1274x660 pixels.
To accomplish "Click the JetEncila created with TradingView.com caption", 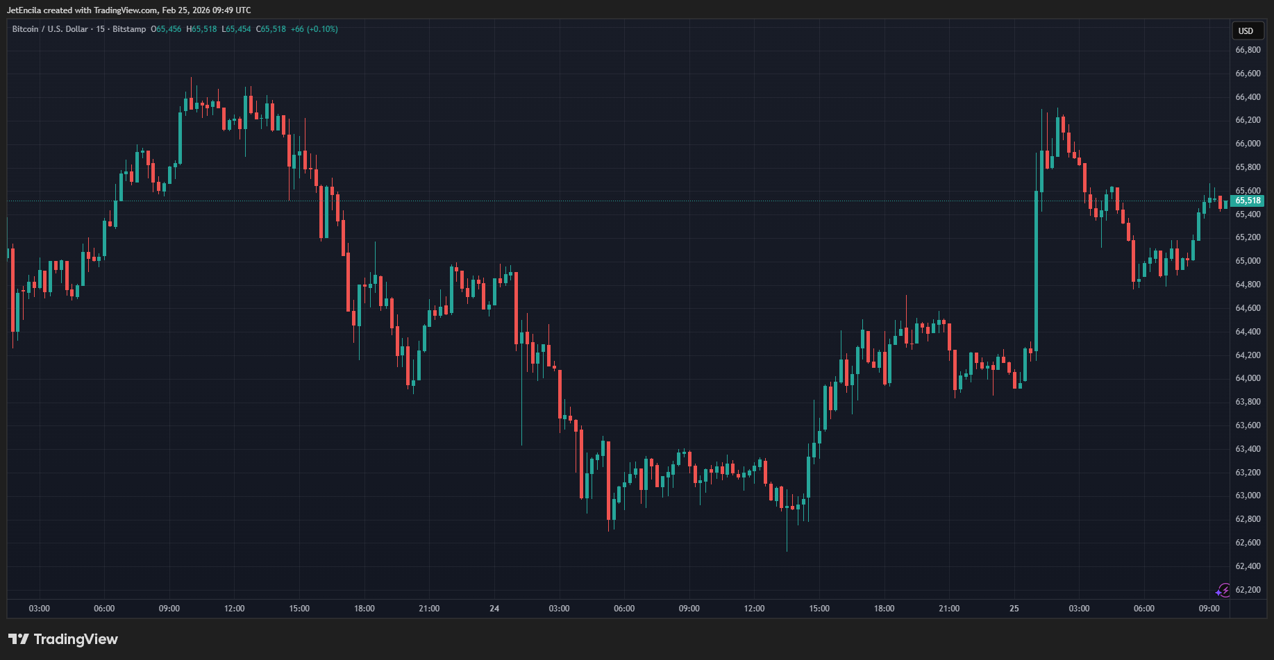I will point(128,10).
